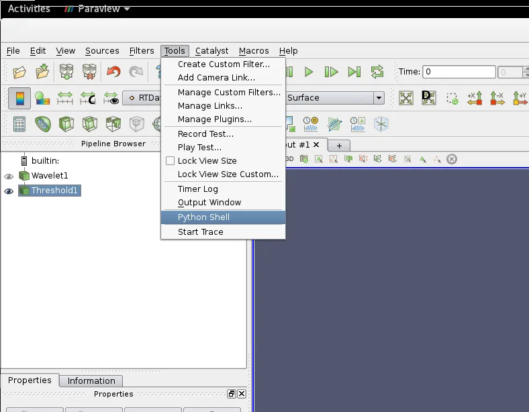Open the Catalyst menu

pyautogui.click(x=211, y=51)
